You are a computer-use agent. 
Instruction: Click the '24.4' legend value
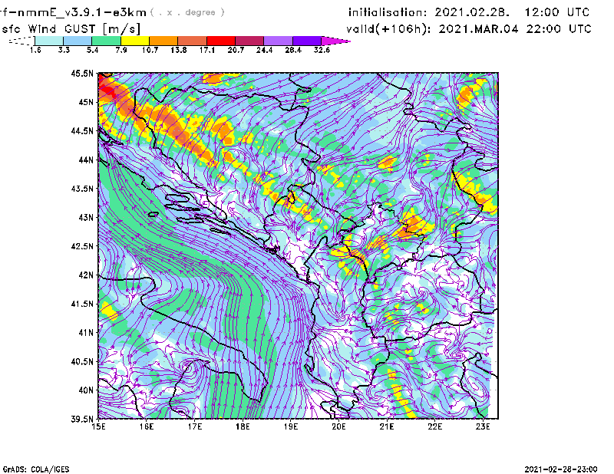(x=264, y=50)
